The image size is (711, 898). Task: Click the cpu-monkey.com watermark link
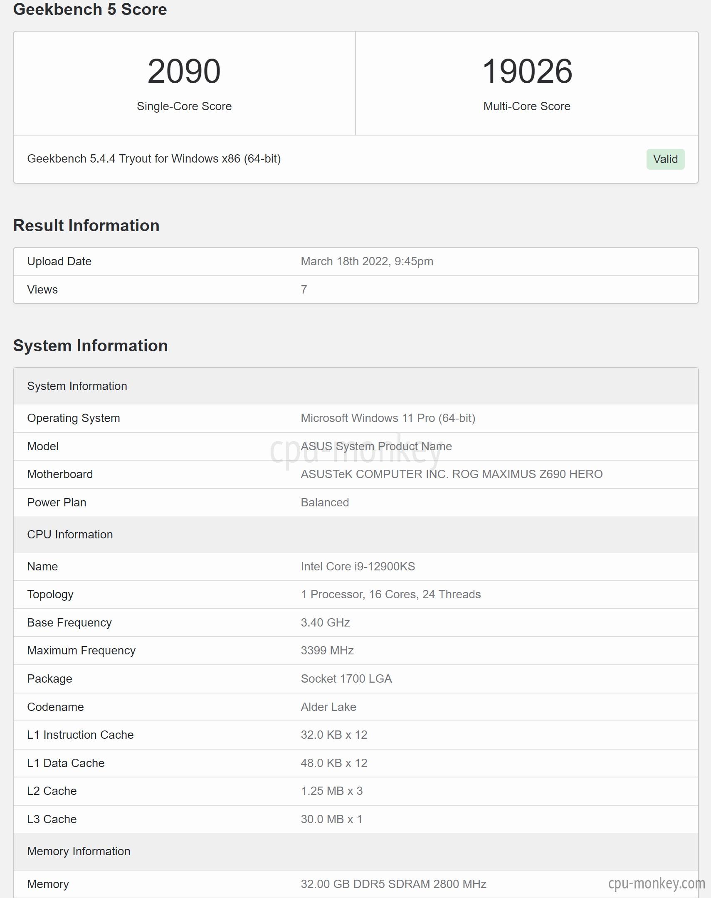[657, 883]
